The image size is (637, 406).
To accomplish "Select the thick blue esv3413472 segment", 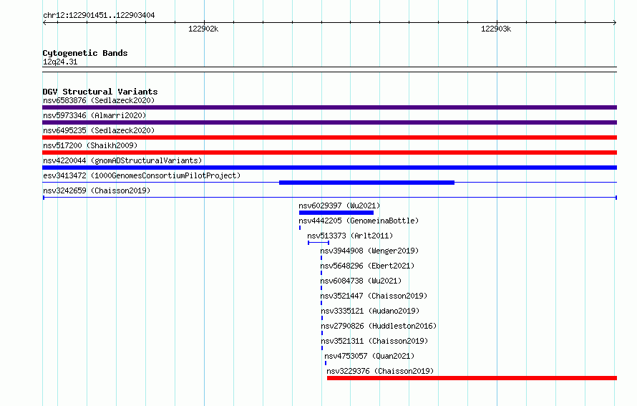I will [x=367, y=183].
